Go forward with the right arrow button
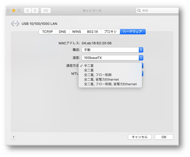The image size is (190, 157). 35,11
